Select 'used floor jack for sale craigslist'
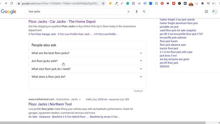The width and height of the screenshot is (220, 124). [178, 30]
